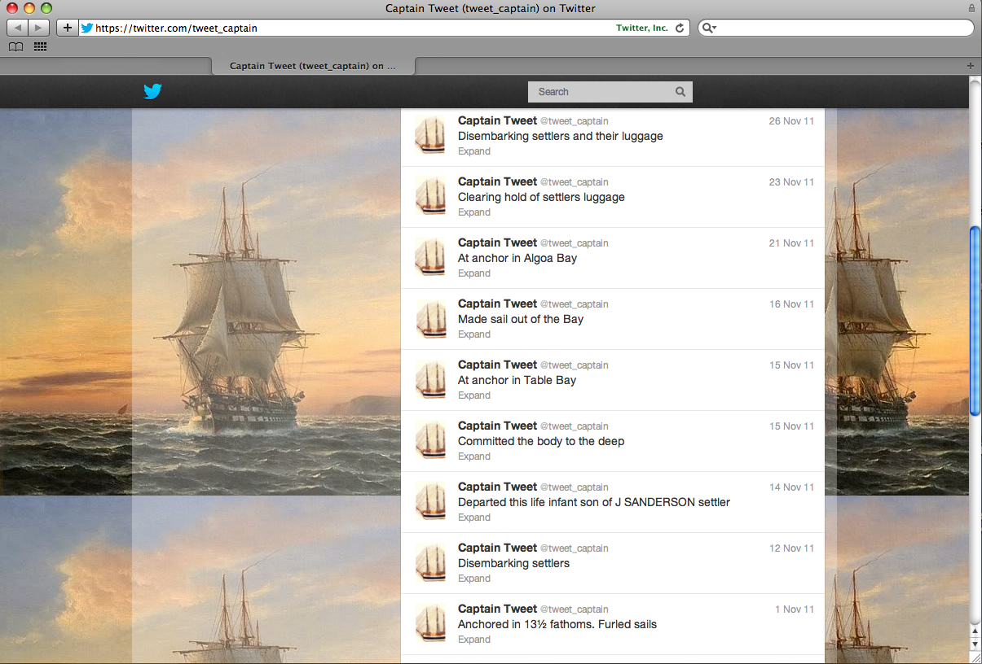Open the 16 Nov 11 tweet timestamp
This screenshot has width=982, height=664.
tap(791, 304)
